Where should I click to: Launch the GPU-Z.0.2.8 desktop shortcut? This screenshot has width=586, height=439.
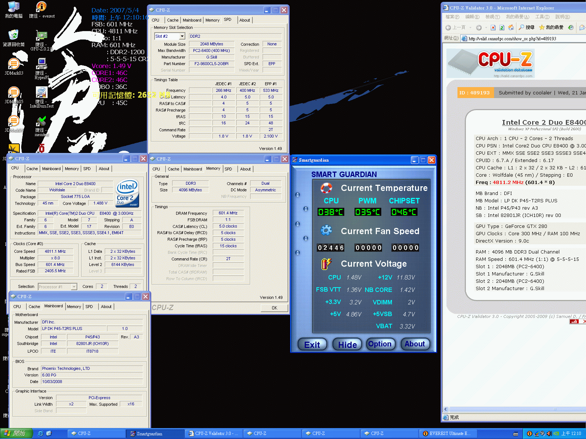pos(42,40)
